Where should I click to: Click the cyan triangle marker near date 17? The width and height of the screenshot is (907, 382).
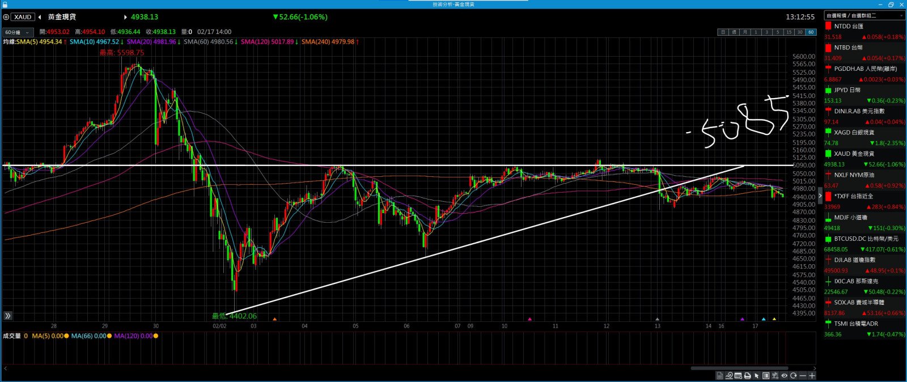[x=764, y=319]
